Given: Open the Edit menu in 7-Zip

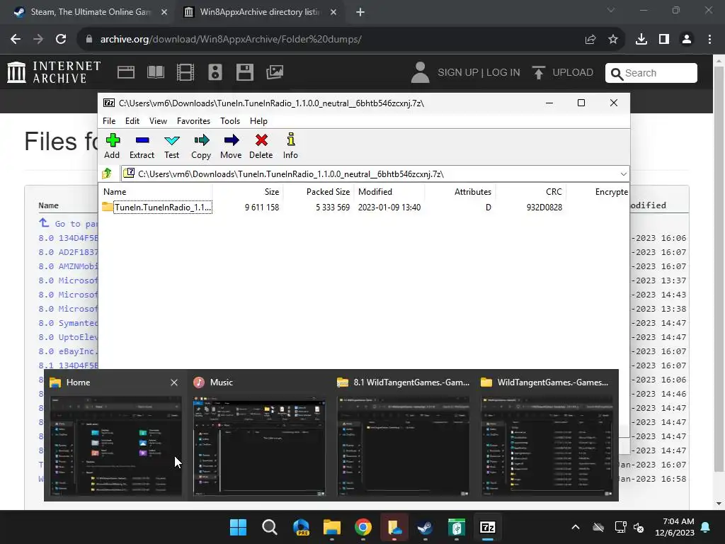Looking at the screenshot, I should click(x=132, y=120).
